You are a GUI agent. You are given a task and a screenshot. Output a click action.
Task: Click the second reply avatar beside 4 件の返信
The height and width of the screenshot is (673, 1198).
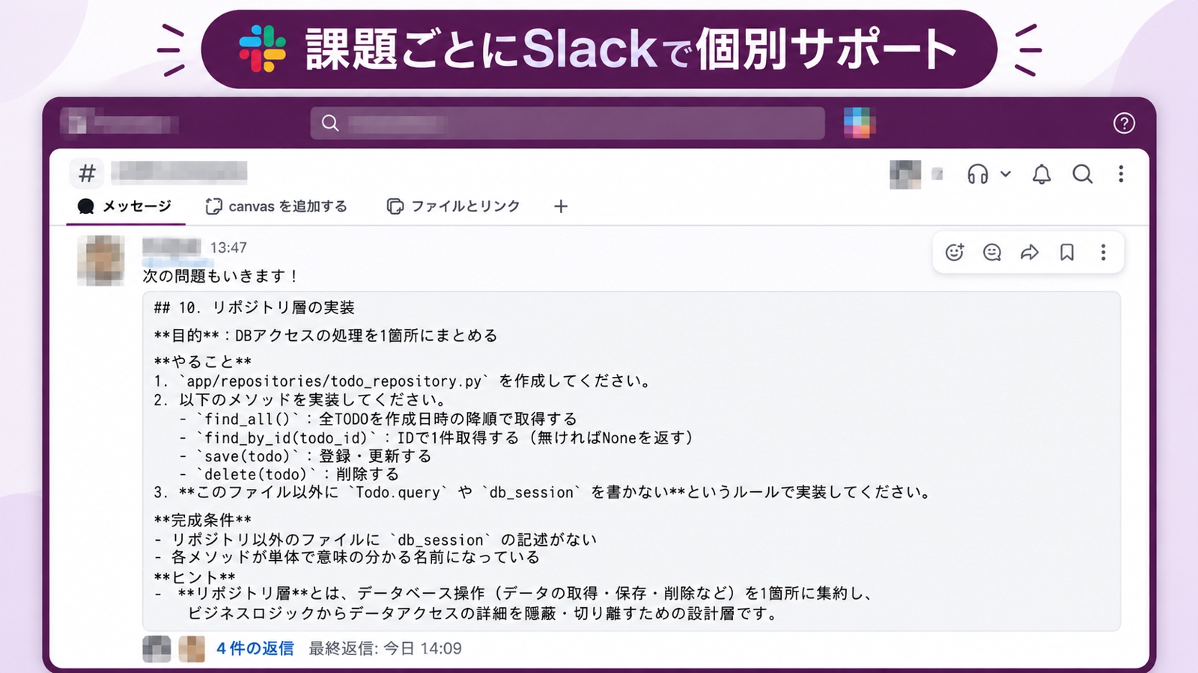[x=192, y=648]
